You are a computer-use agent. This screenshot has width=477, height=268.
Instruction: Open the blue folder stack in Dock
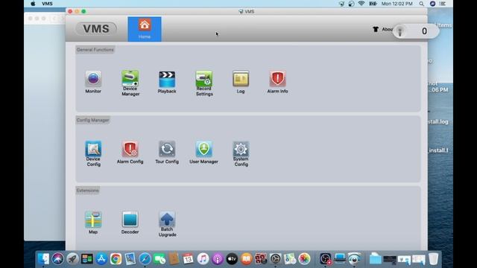coord(376,259)
